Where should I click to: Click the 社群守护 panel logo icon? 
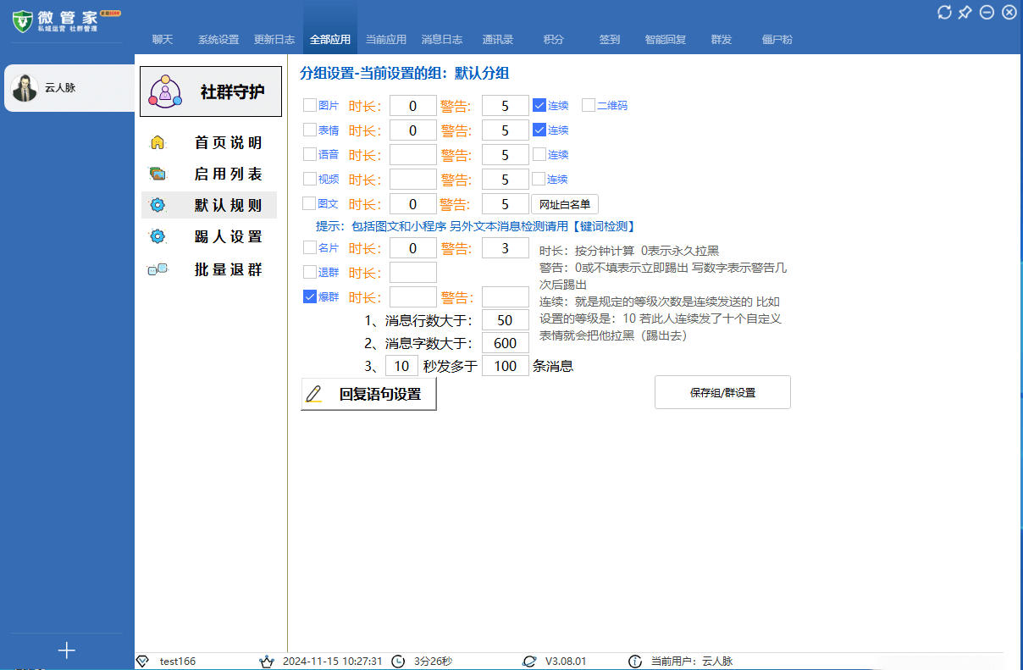point(164,91)
